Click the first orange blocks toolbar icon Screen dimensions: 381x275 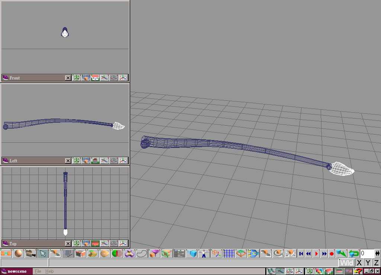6,254
